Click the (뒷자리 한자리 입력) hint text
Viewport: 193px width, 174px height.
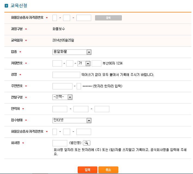(x=107, y=86)
